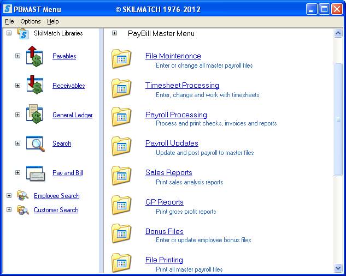Click 'Update and post payroll to master files'
This screenshot has width=346, height=276.
click(x=204, y=153)
